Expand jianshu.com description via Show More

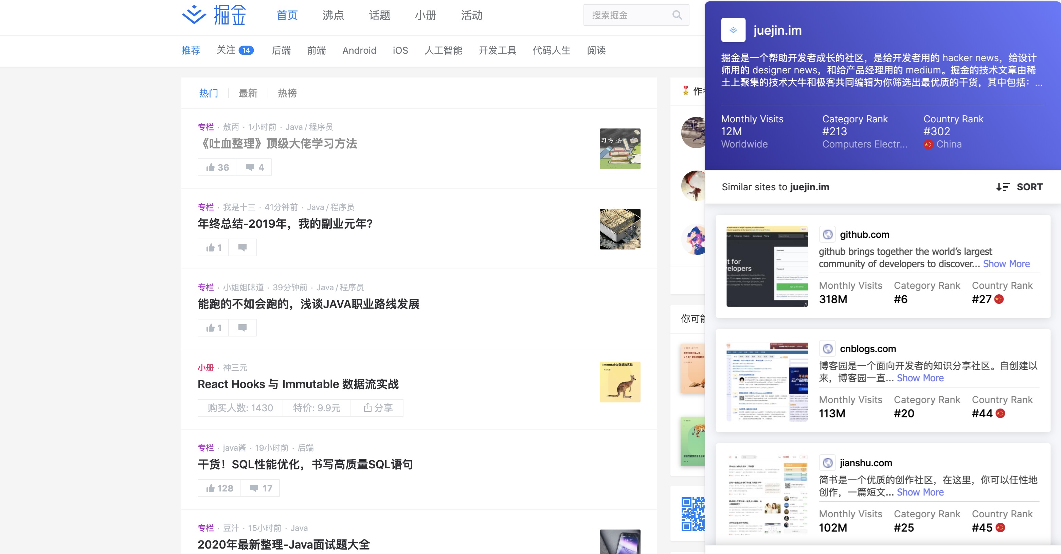[920, 492]
